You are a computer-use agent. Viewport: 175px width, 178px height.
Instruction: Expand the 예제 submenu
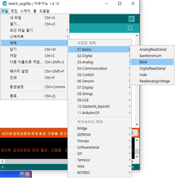click(x=35, y=43)
